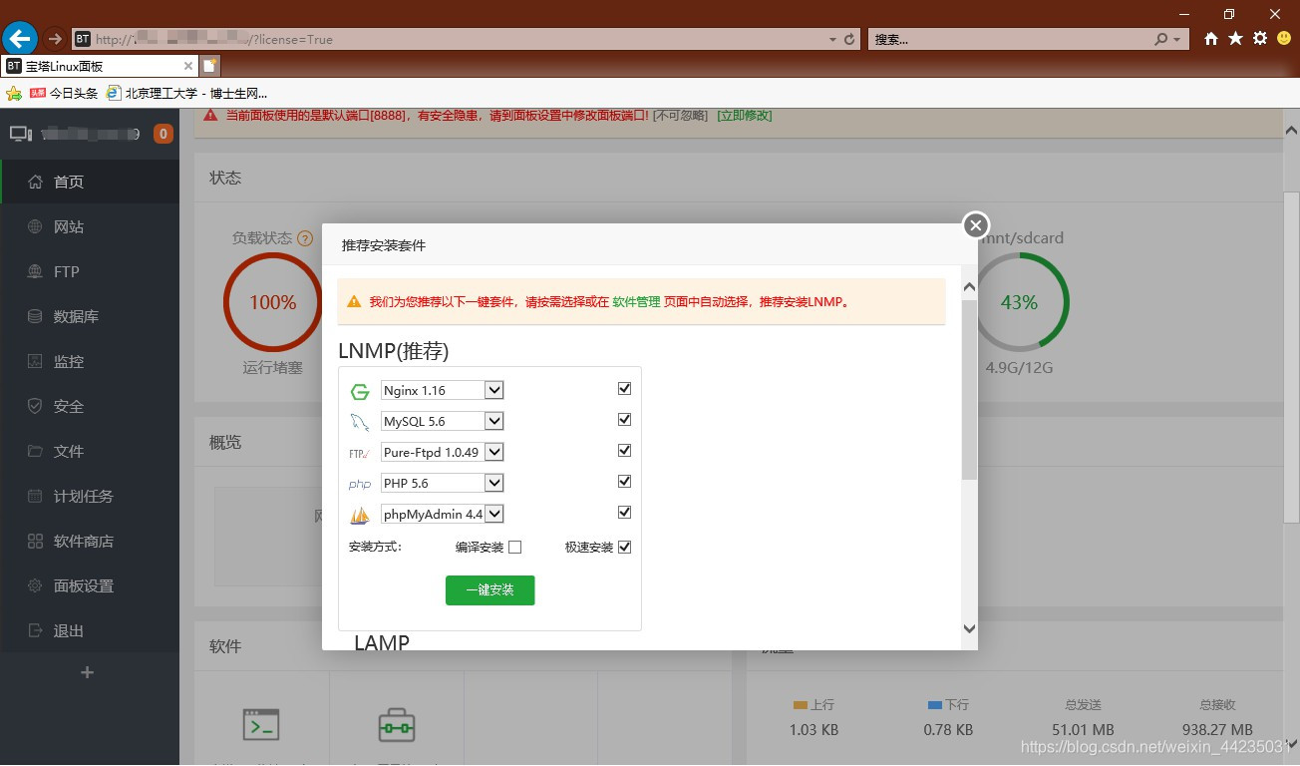Click into the browser search field
Screen dimensions: 1300x766
pyautogui.click(x=1009, y=40)
